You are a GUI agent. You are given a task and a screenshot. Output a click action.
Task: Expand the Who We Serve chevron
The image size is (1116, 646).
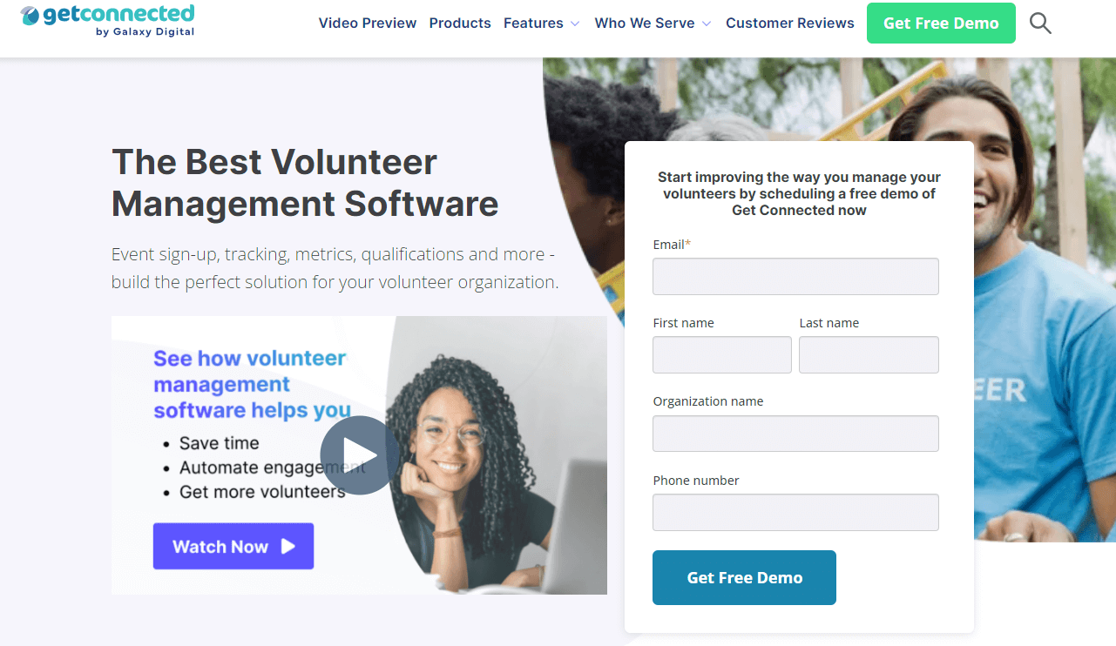click(707, 24)
